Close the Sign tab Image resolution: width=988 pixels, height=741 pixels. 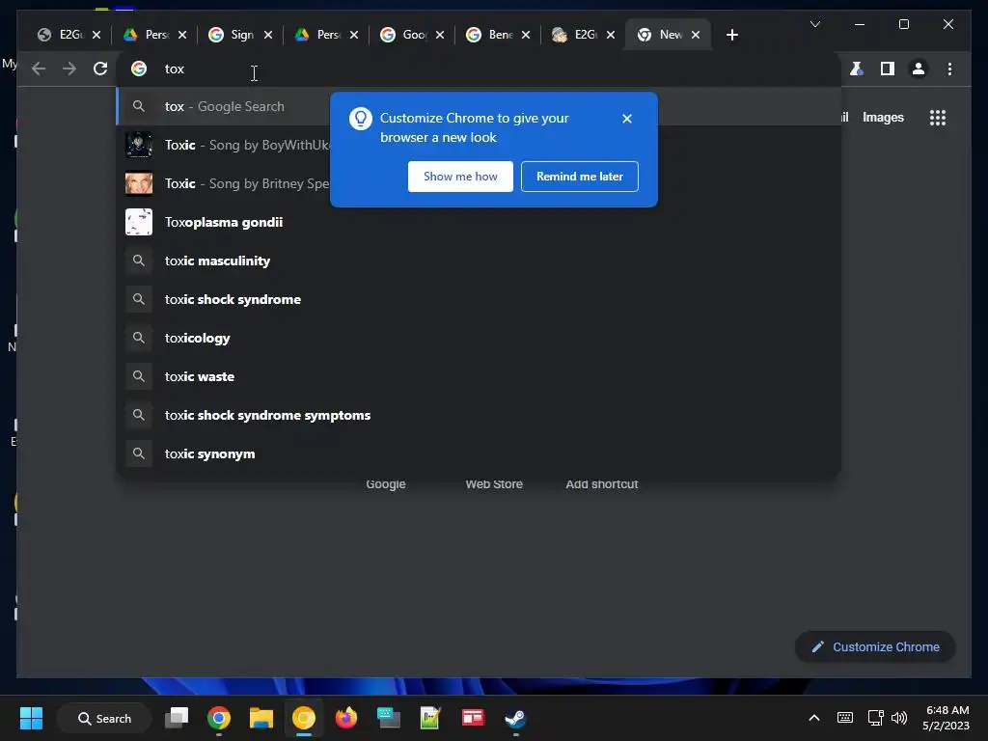(x=268, y=35)
